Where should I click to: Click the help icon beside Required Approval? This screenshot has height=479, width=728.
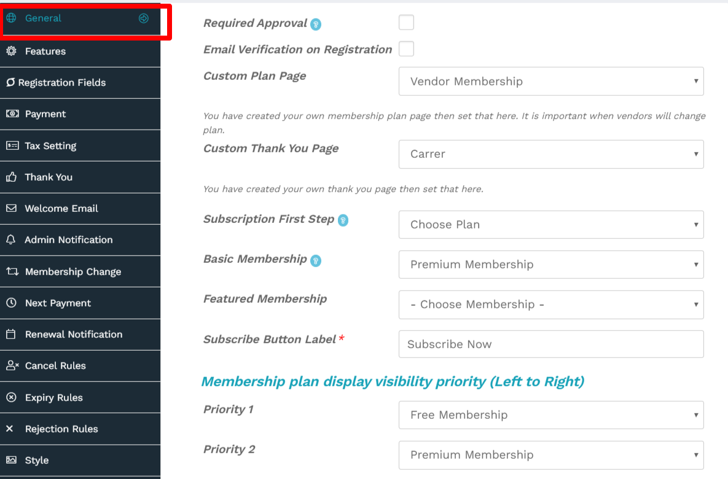point(316,25)
